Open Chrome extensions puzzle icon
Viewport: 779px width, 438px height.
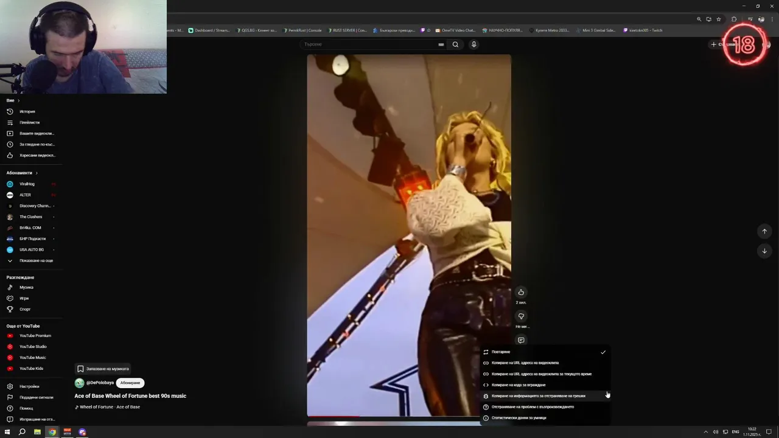tap(734, 19)
